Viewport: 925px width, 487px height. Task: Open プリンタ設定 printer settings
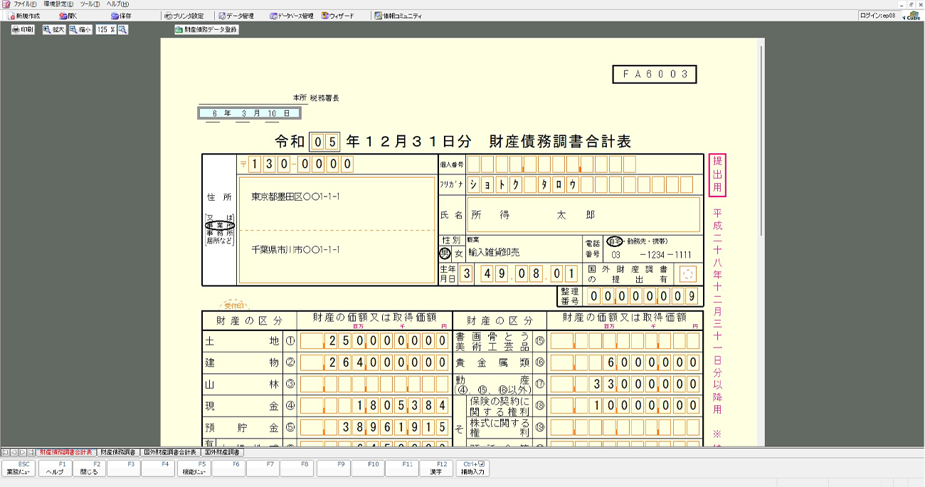tap(184, 16)
